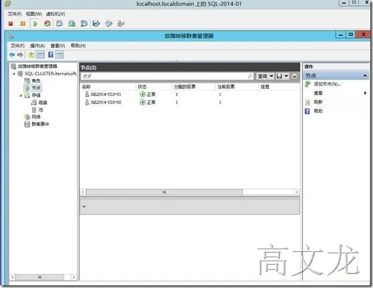Open the 虚拟机(V) menu
The image size is (373, 288).
click(56, 14)
